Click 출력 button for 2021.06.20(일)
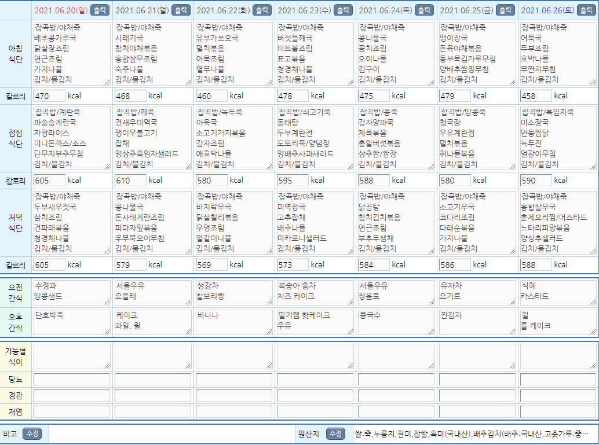599x445 pixels. tap(100, 10)
